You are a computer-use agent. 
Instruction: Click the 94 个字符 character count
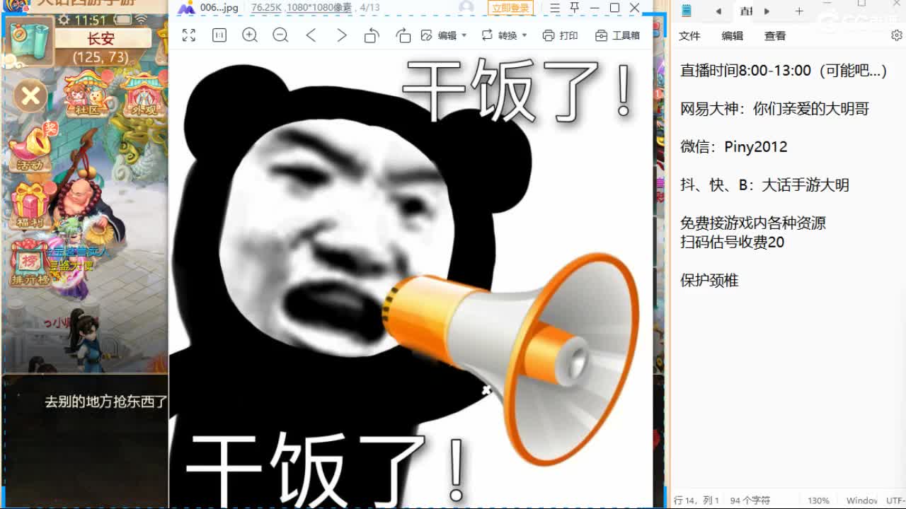[750, 501]
